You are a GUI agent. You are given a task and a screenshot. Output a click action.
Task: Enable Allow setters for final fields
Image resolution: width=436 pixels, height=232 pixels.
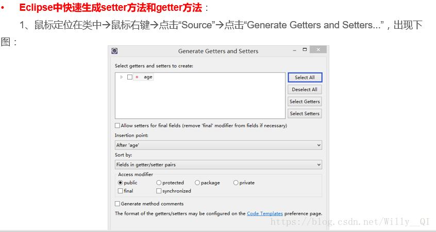tap(118, 126)
